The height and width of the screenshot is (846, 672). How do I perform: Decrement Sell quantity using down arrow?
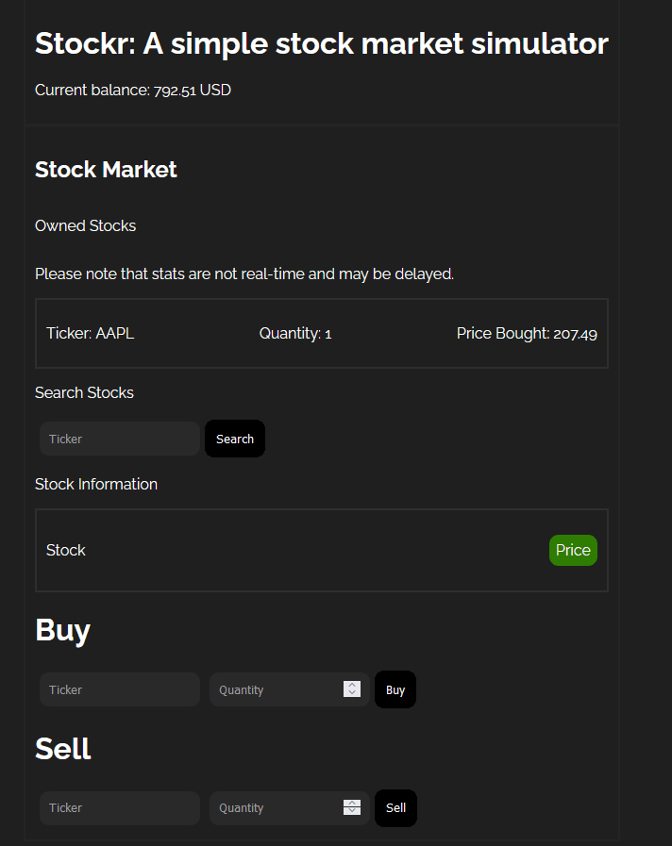(352, 812)
